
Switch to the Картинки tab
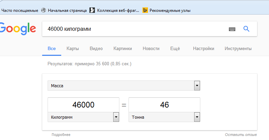click(123, 49)
